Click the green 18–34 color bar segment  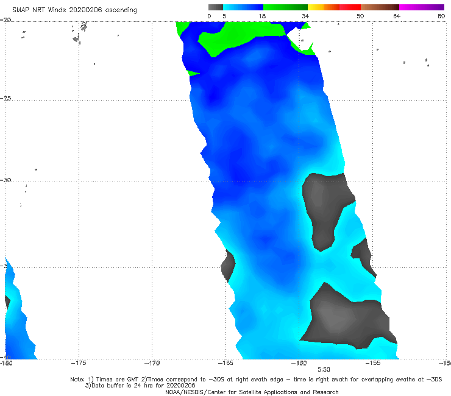tap(286, 7)
